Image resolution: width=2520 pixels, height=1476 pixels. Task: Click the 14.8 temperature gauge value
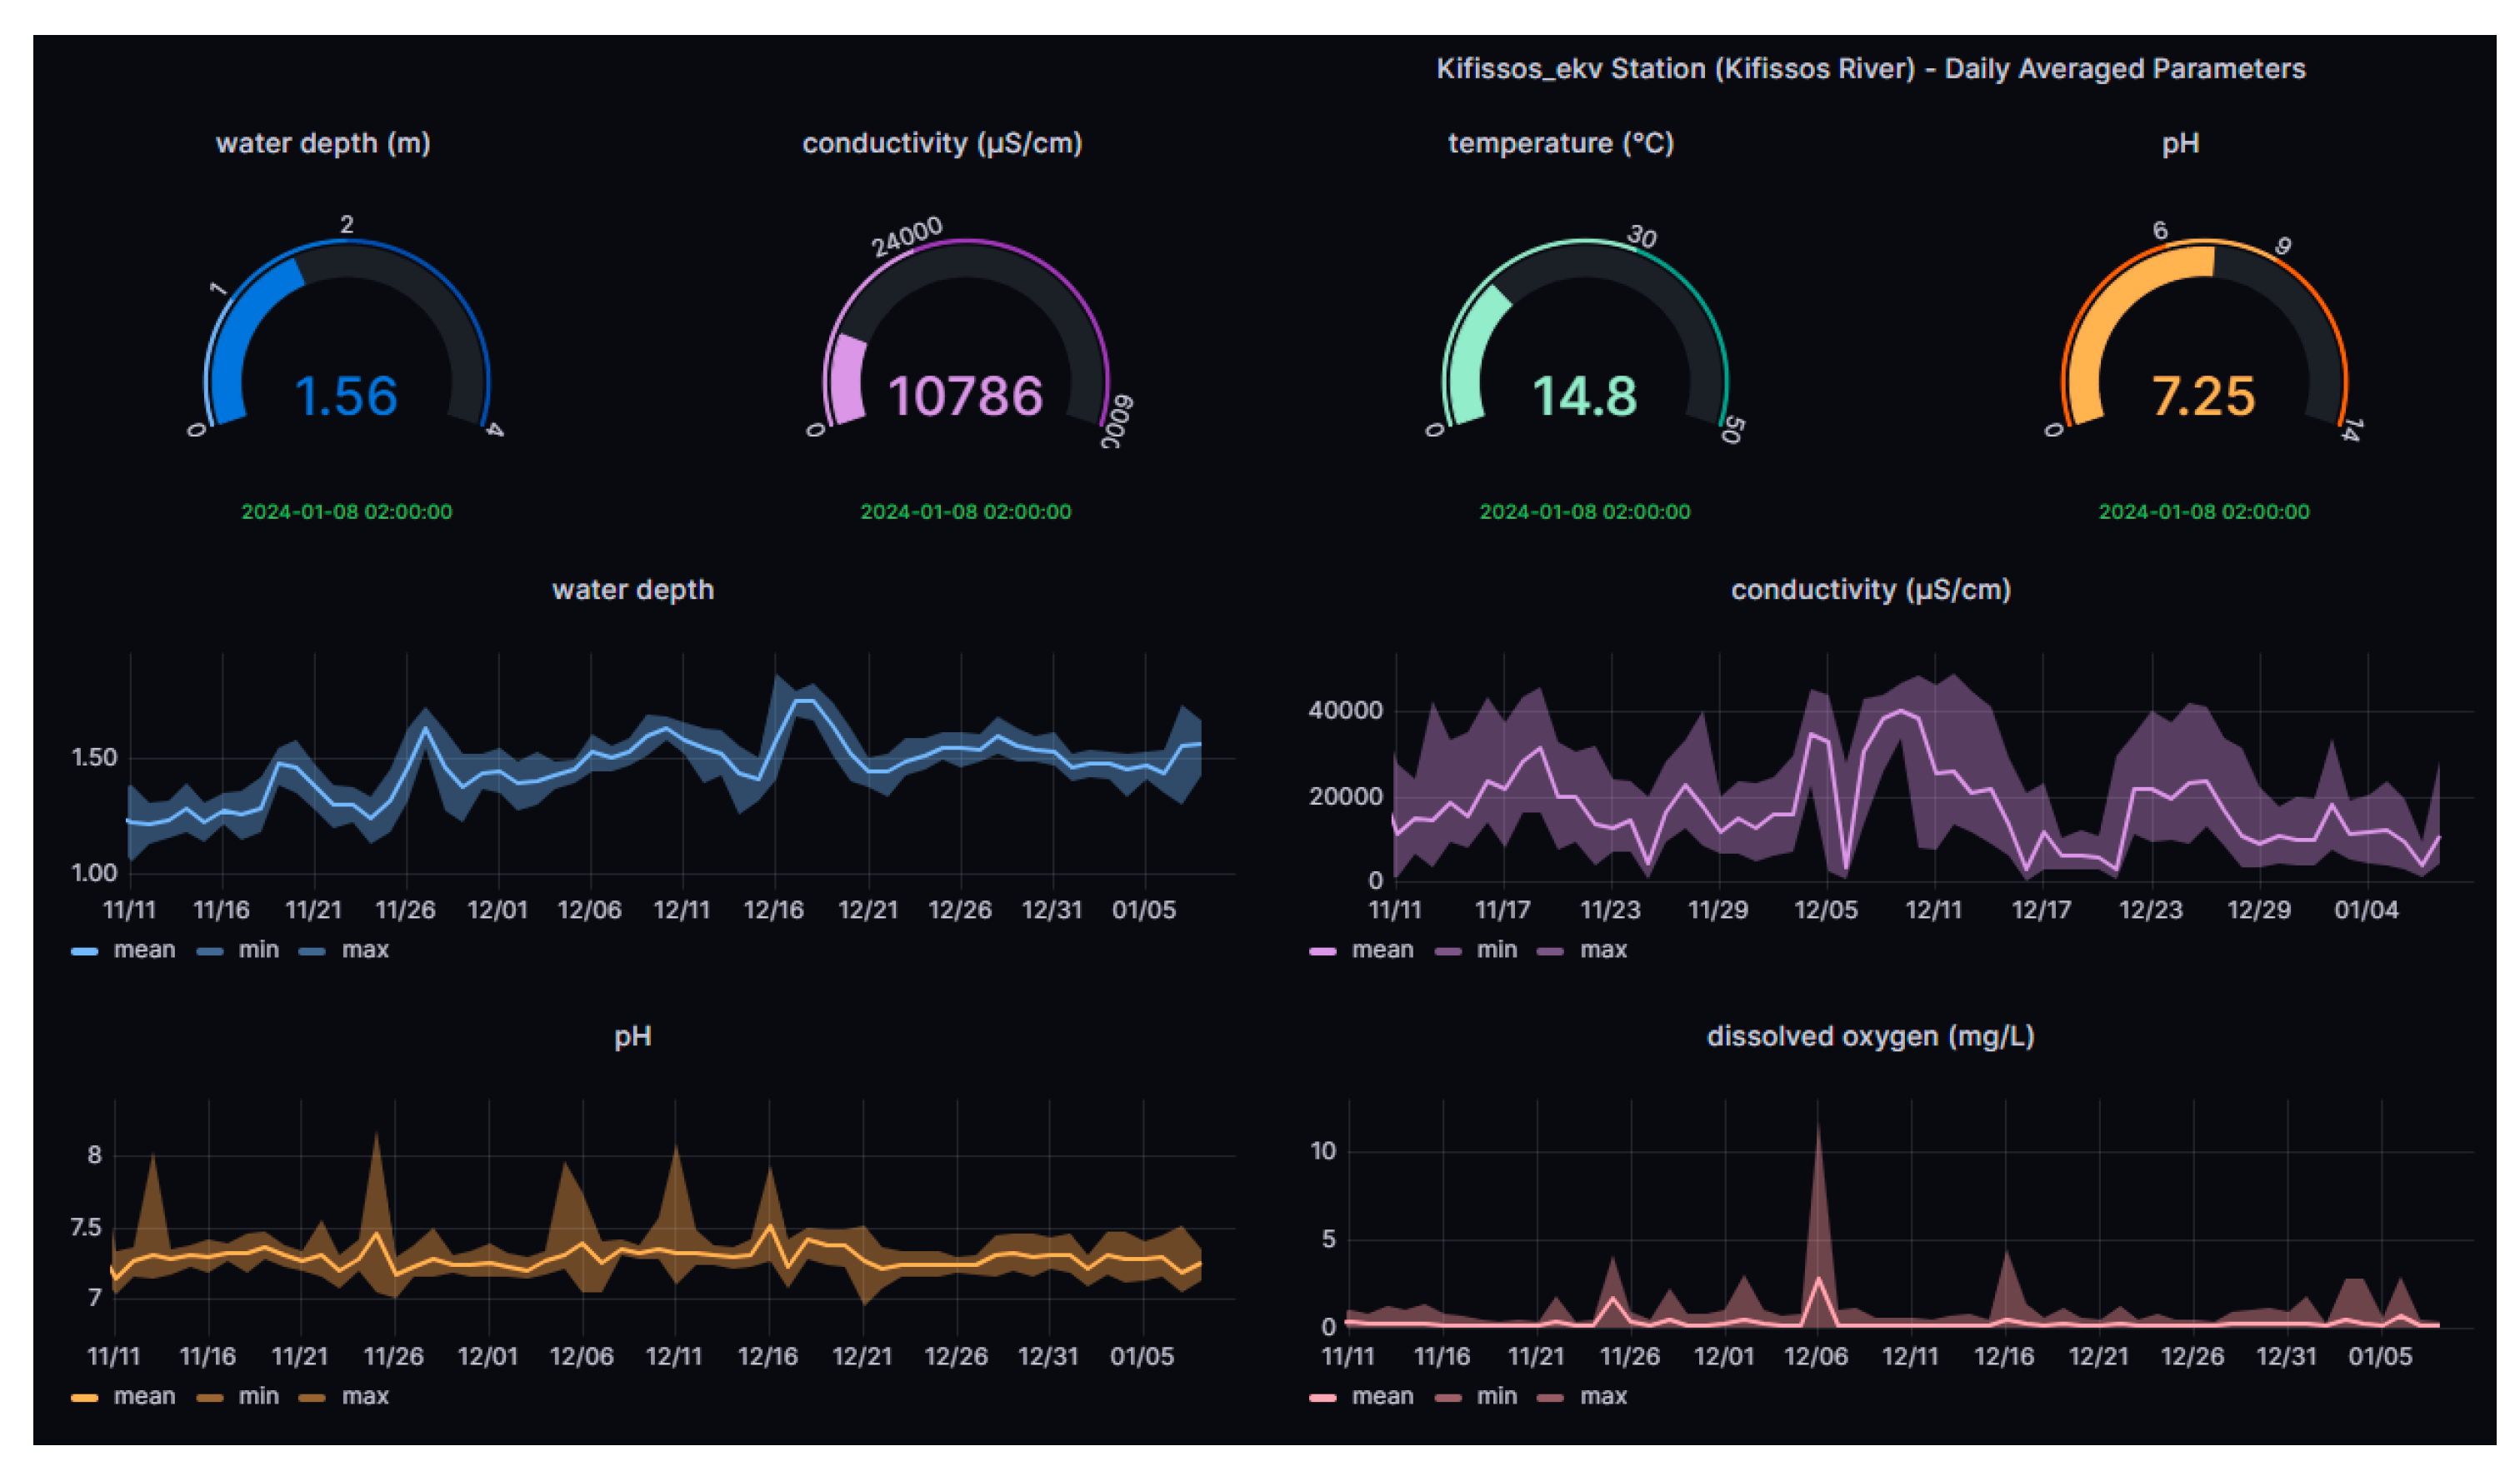1584,396
